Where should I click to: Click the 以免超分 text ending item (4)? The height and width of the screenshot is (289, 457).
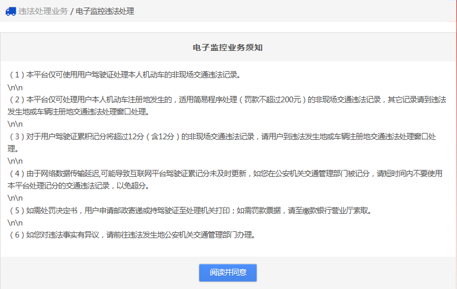pyautogui.click(x=134, y=186)
